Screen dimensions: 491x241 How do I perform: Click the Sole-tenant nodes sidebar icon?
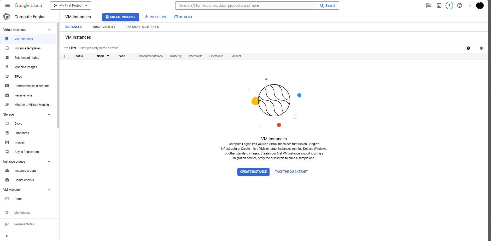7,58
